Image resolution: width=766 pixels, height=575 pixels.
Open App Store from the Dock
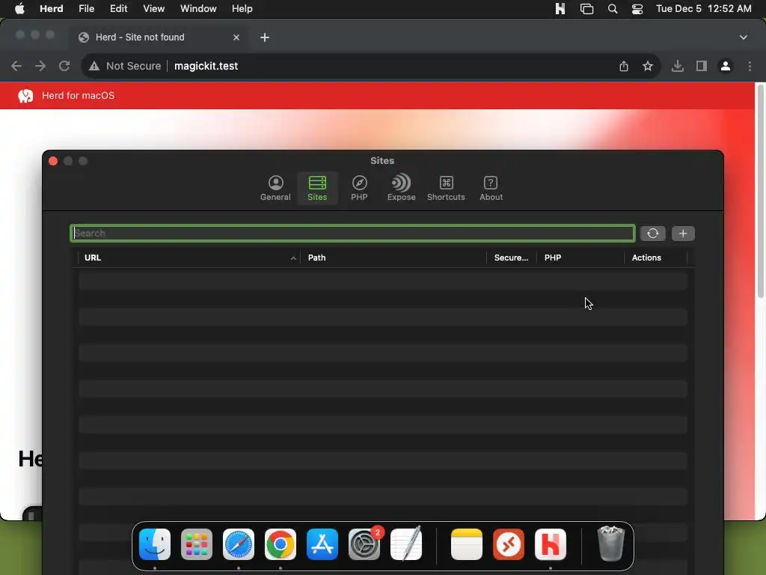[x=322, y=544]
